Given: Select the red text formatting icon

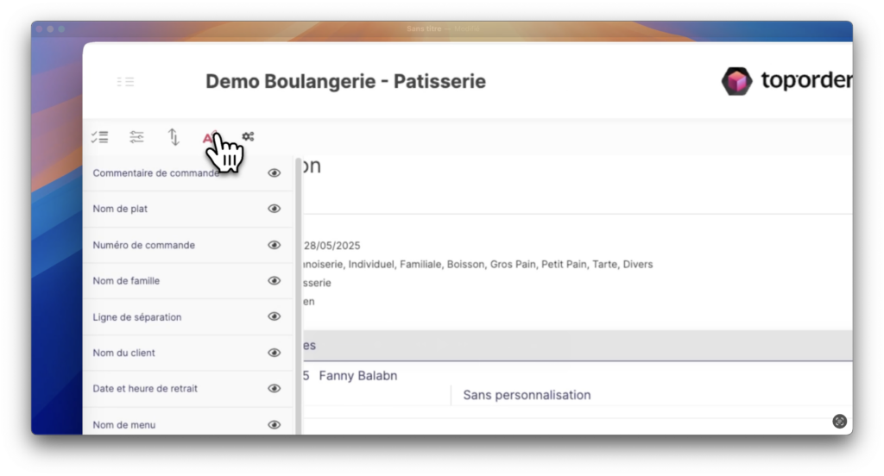Looking at the screenshot, I should pos(208,137).
